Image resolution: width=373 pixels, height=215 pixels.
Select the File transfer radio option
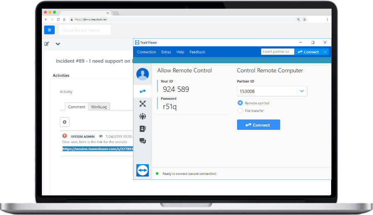(x=240, y=110)
